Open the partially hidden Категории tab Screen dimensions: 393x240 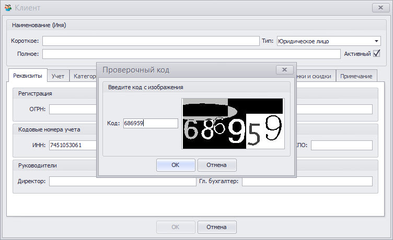click(84, 76)
